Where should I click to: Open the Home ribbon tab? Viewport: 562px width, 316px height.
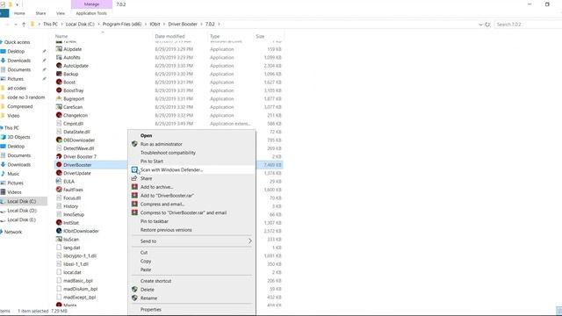click(19, 13)
